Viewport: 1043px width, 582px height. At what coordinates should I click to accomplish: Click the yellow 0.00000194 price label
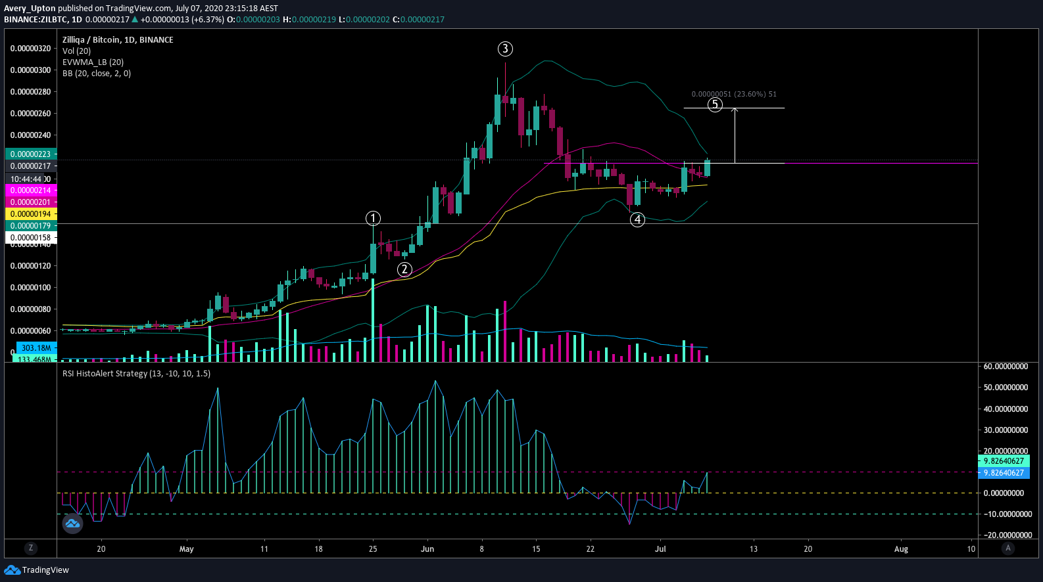click(x=31, y=214)
